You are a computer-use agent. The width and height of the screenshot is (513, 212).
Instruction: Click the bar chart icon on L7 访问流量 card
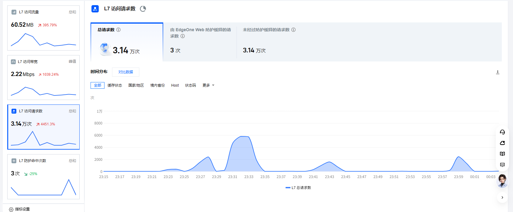14,12
